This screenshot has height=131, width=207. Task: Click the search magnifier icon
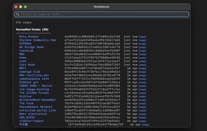point(18,14)
